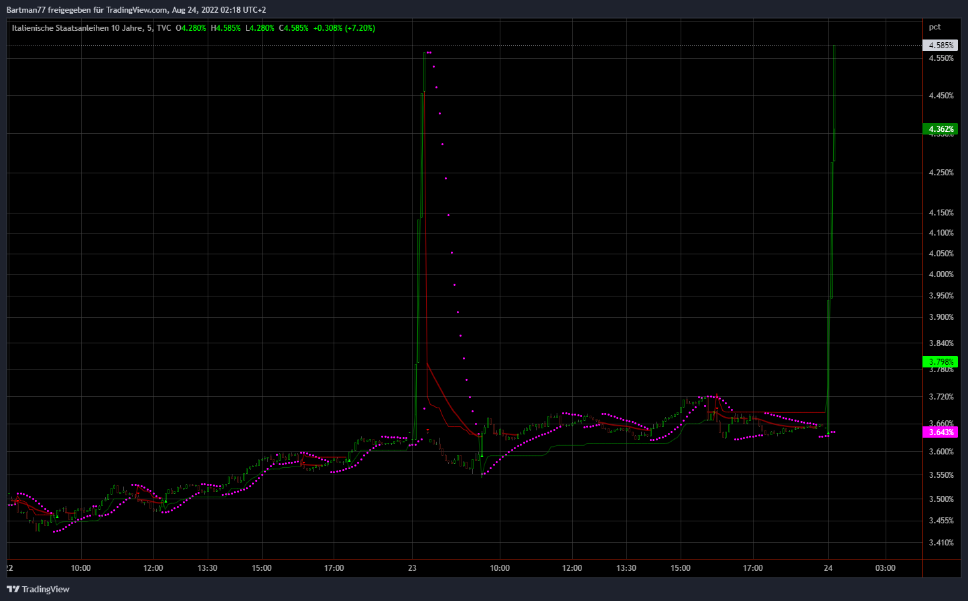Screen dimensions: 968x601
Task: Click the '4.150%' price scale label
Action: (941, 213)
